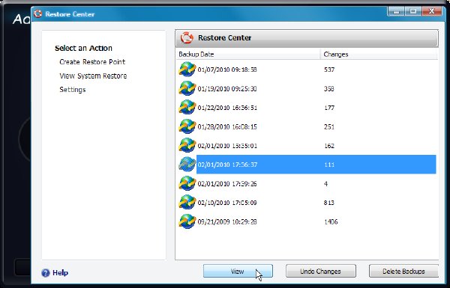This screenshot has height=288, width=450.
Task: Open the Help link
Action: coord(60,273)
